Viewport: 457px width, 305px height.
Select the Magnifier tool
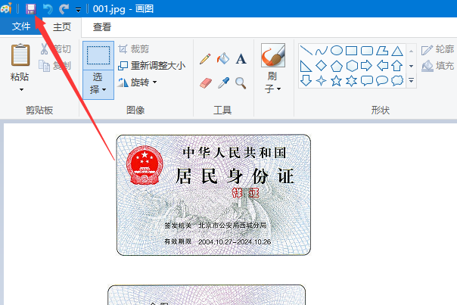(241, 83)
